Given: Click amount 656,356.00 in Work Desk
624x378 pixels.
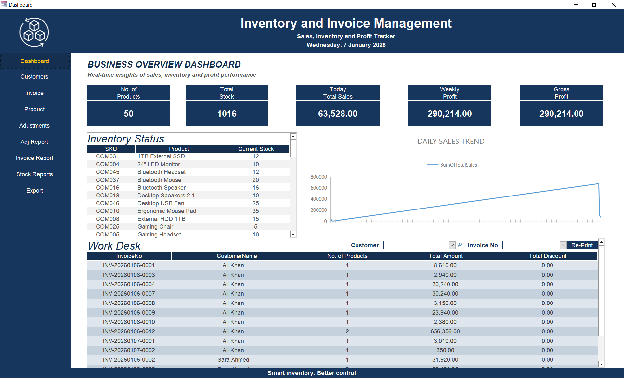Looking at the screenshot, I should 445,331.
